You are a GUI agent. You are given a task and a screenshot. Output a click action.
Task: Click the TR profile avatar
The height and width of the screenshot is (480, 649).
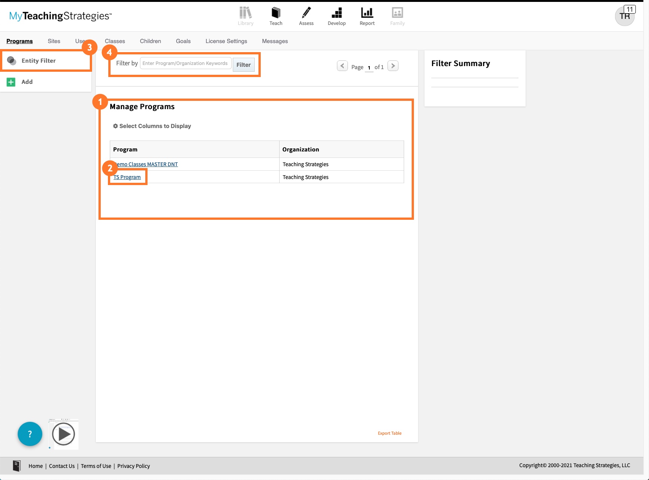pyautogui.click(x=624, y=16)
